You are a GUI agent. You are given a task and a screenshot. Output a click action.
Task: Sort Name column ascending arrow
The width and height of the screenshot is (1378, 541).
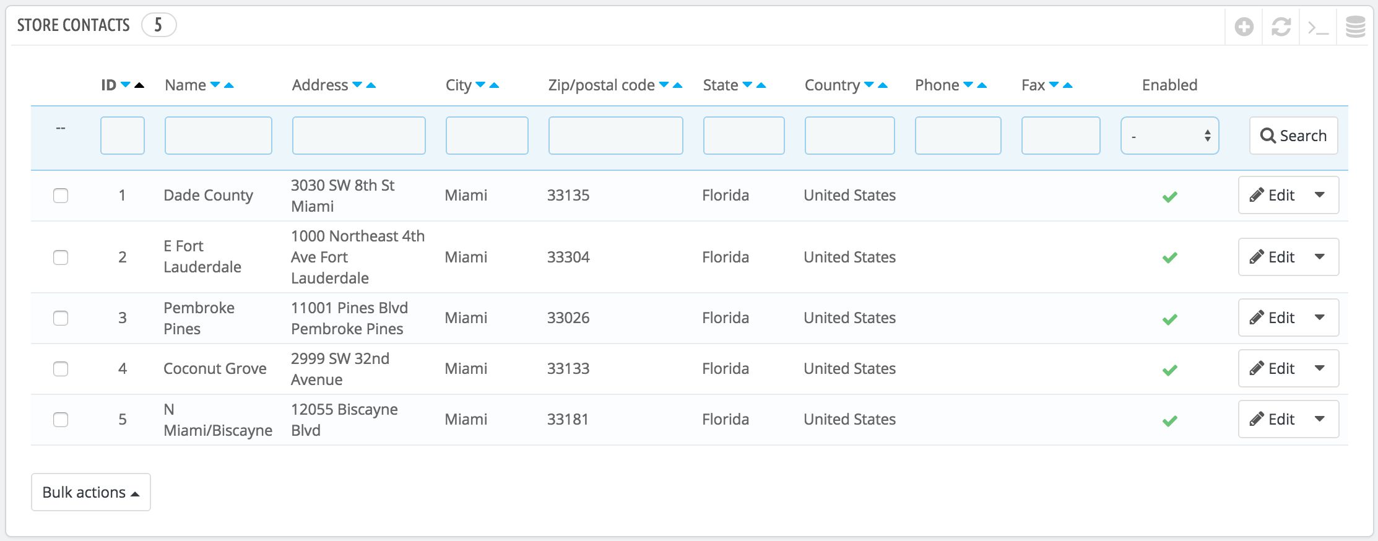click(229, 85)
